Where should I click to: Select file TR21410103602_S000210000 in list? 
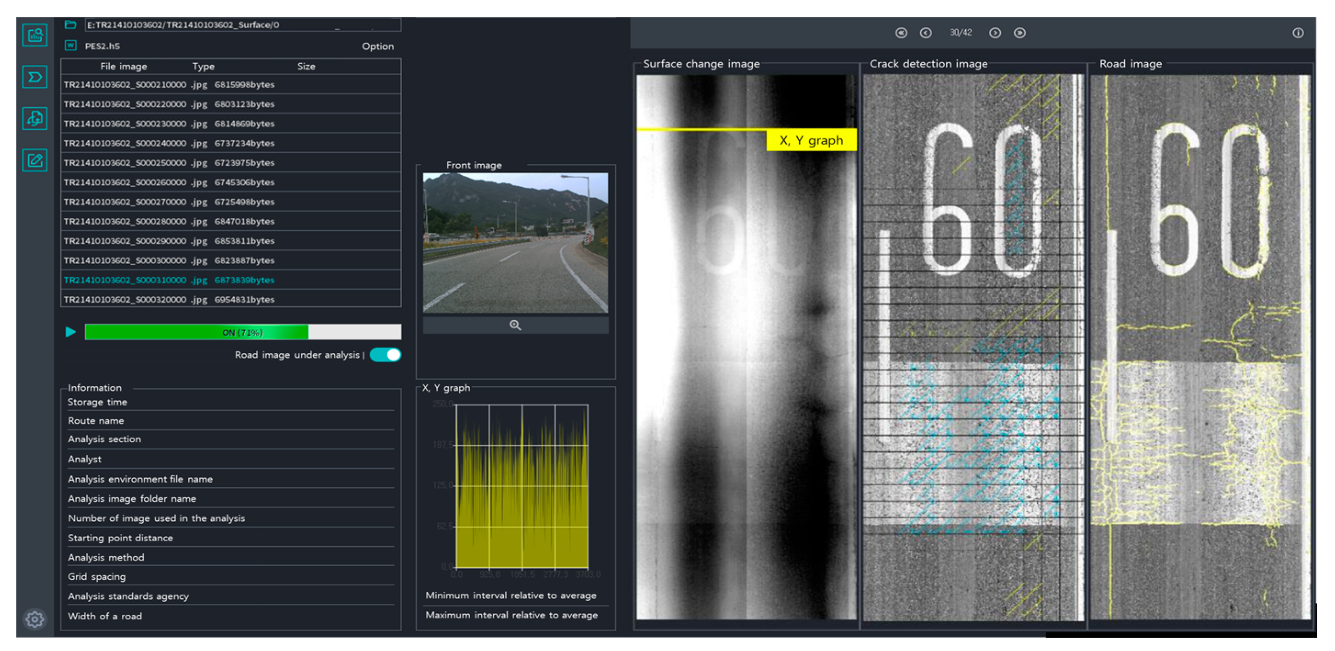(x=169, y=84)
